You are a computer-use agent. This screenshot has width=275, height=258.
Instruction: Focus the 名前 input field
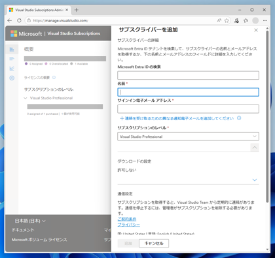click(188, 92)
